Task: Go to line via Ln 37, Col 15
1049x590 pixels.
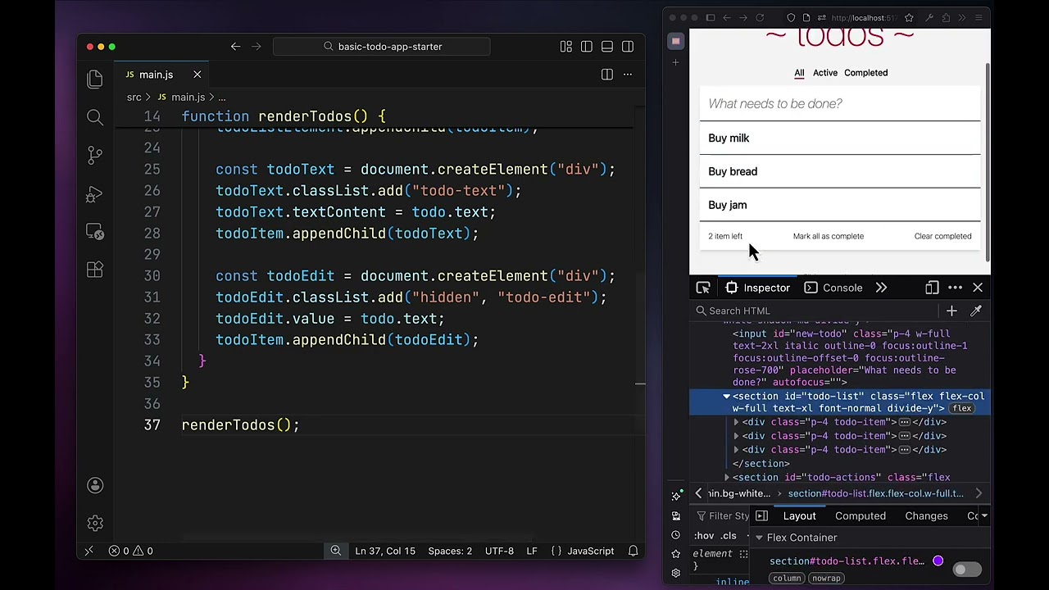Action: [385, 551]
